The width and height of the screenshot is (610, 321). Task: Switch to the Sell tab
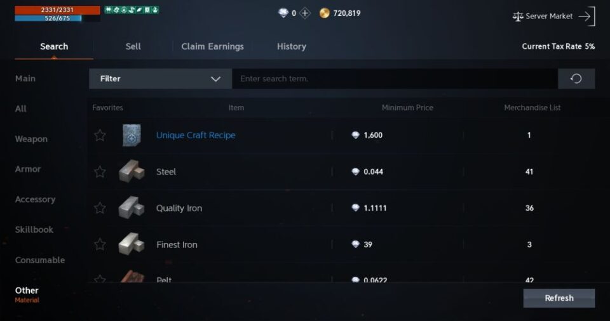pyautogui.click(x=133, y=46)
